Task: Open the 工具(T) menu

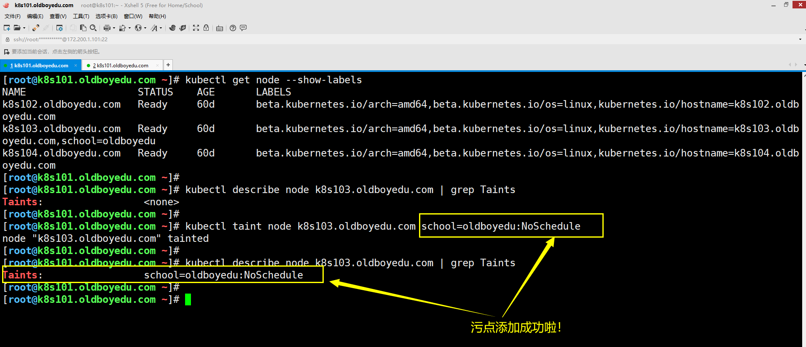Action: tap(81, 16)
